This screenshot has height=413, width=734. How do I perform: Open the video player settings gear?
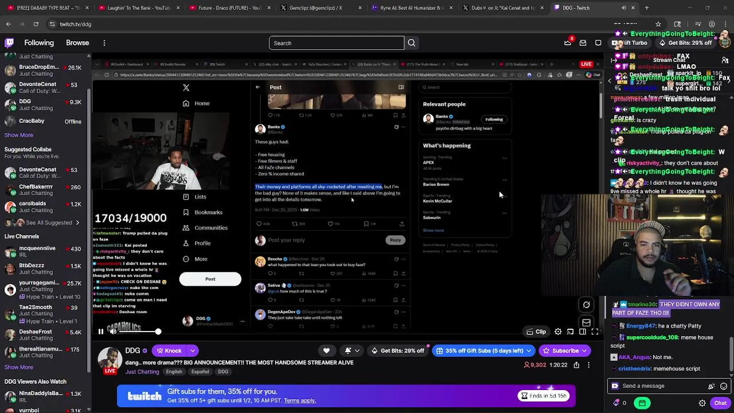coord(558,332)
